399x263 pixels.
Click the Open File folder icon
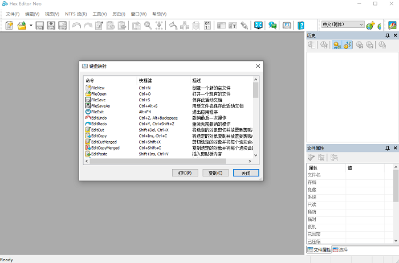pyautogui.click(x=22, y=25)
